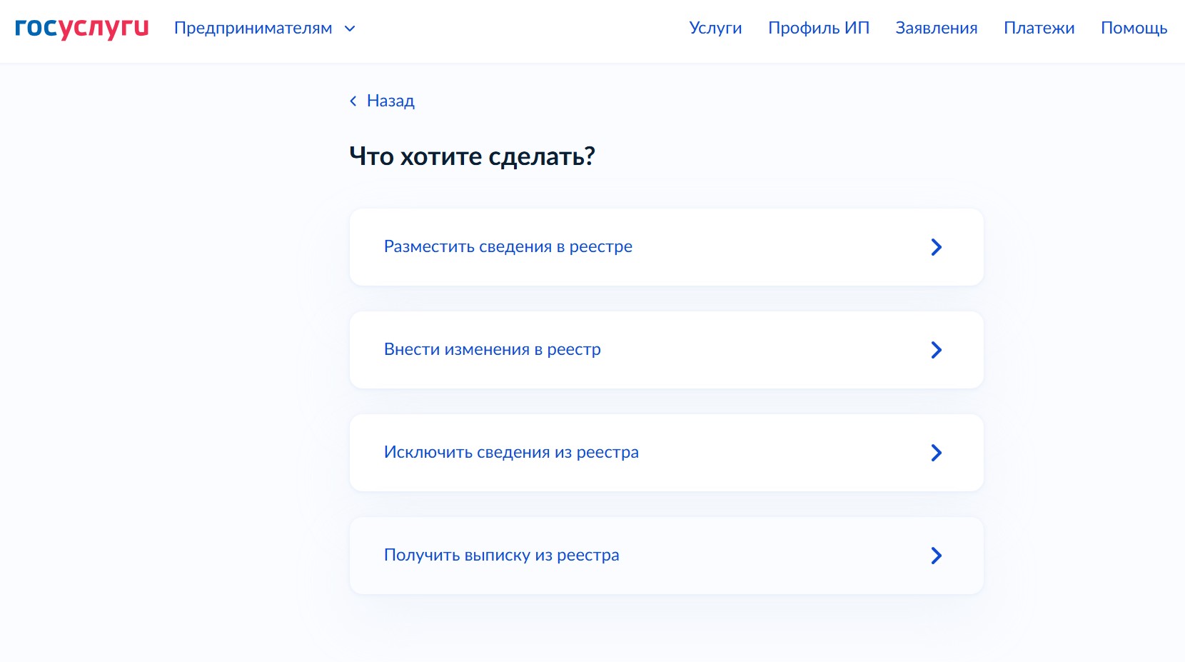This screenshot has width=1185, height=662.
Task: Click the 'Что хотите сделать?' heading
Action: point(472,156)
